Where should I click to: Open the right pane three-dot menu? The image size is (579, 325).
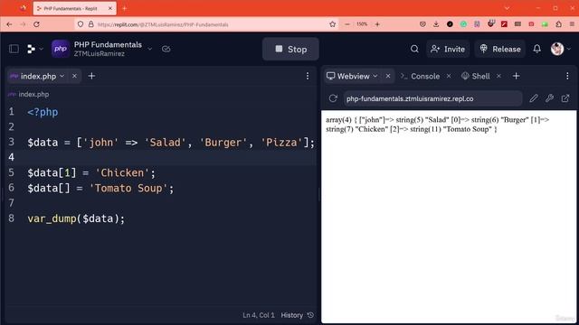567,76
